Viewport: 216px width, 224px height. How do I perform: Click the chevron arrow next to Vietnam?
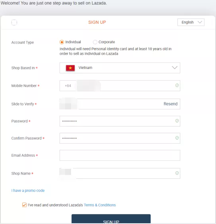point(175,67)
